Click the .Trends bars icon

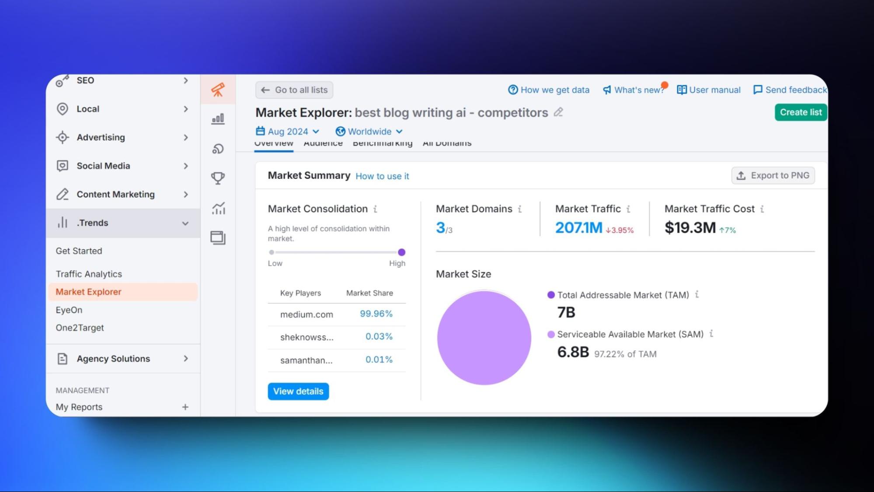tap(63, 223)
